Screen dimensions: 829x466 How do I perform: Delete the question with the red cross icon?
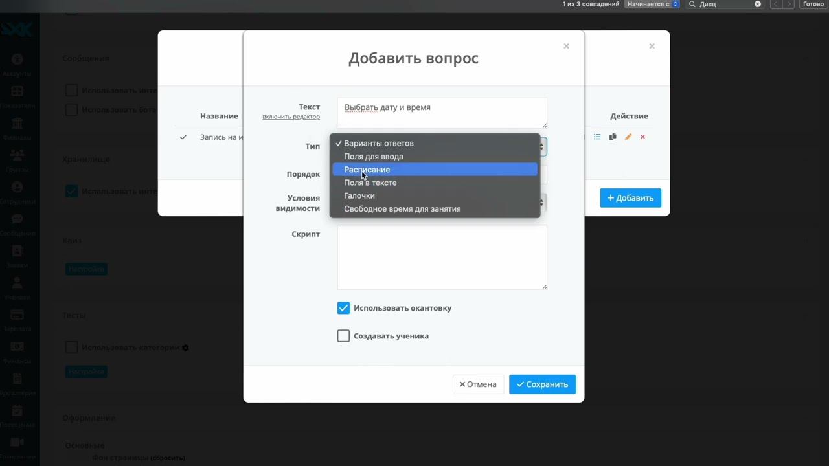tap(642, 137)
